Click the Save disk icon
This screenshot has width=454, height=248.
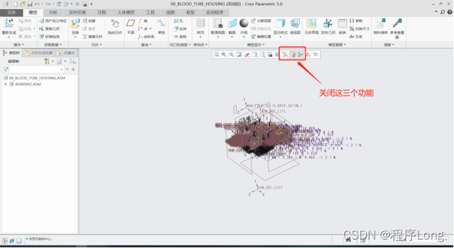point(30,4)
